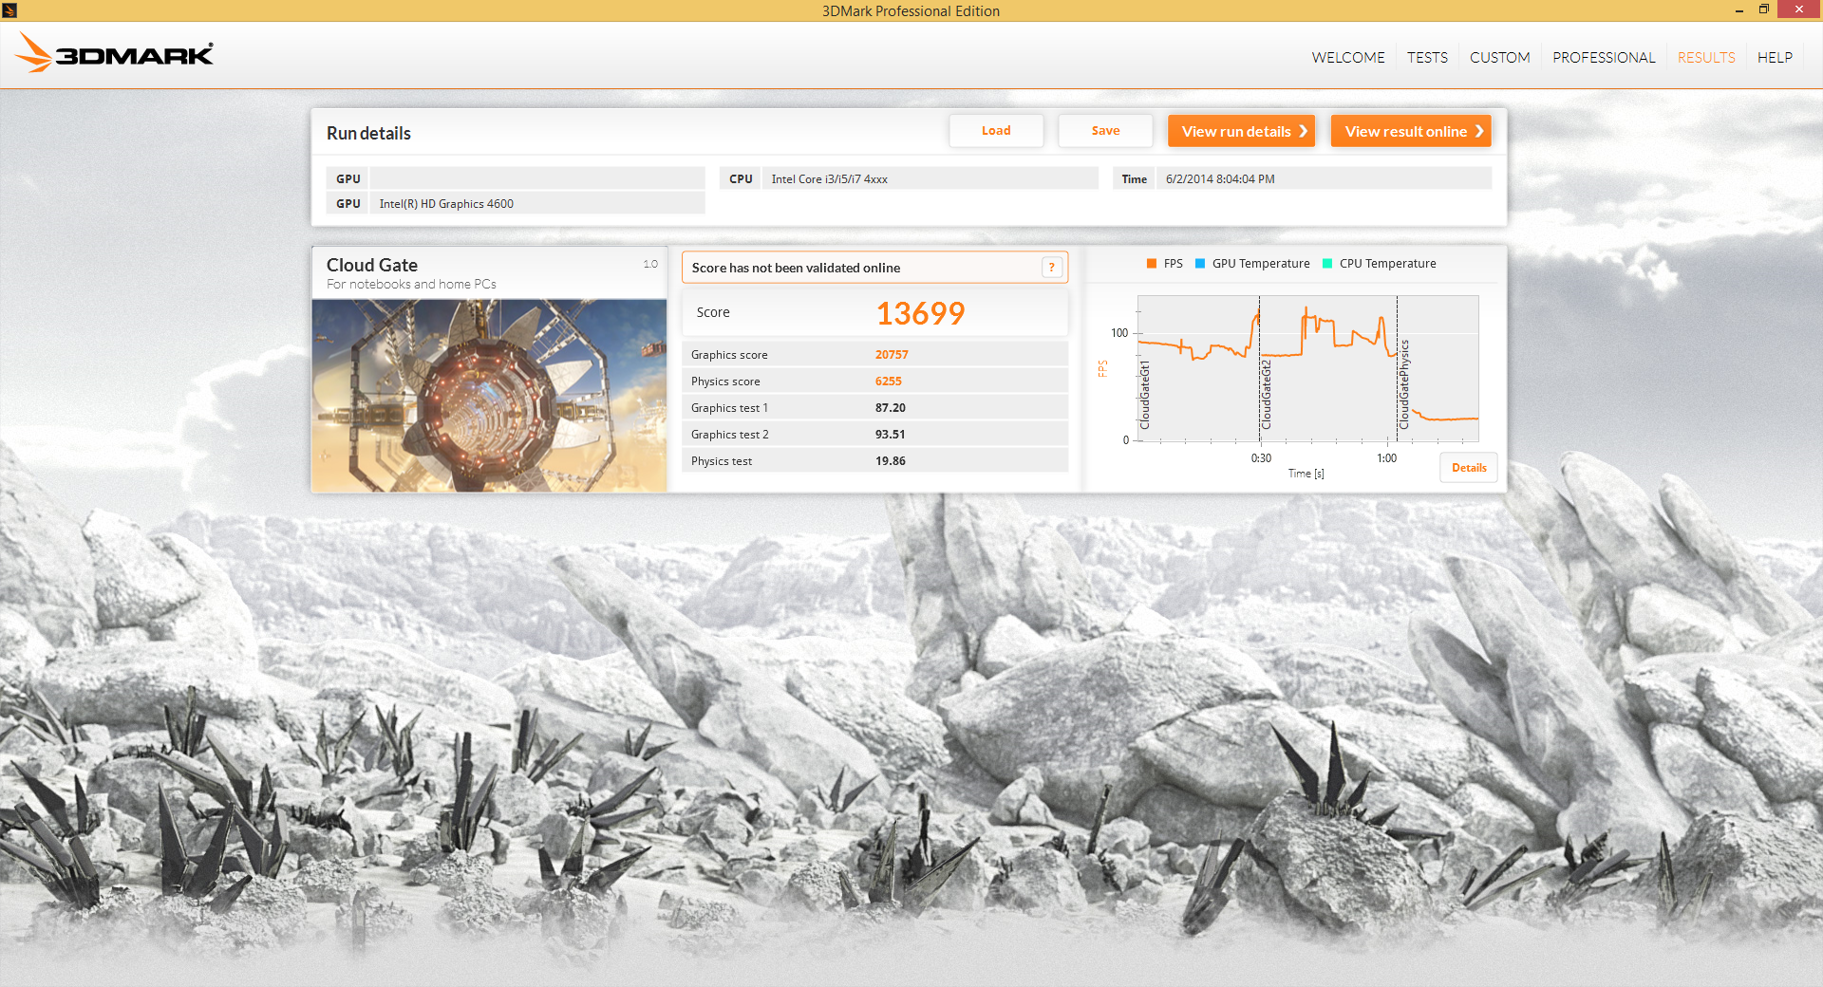Screen dimensions: 1823x987
Task: Click the teal CPU Temperature legend square
Action: (x=1327, y=264)
